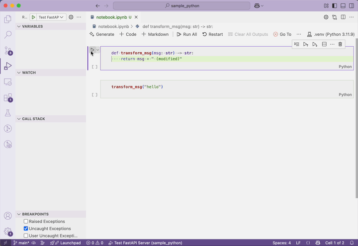
Task: Add a new Code cell
Action: click(128, 34)
